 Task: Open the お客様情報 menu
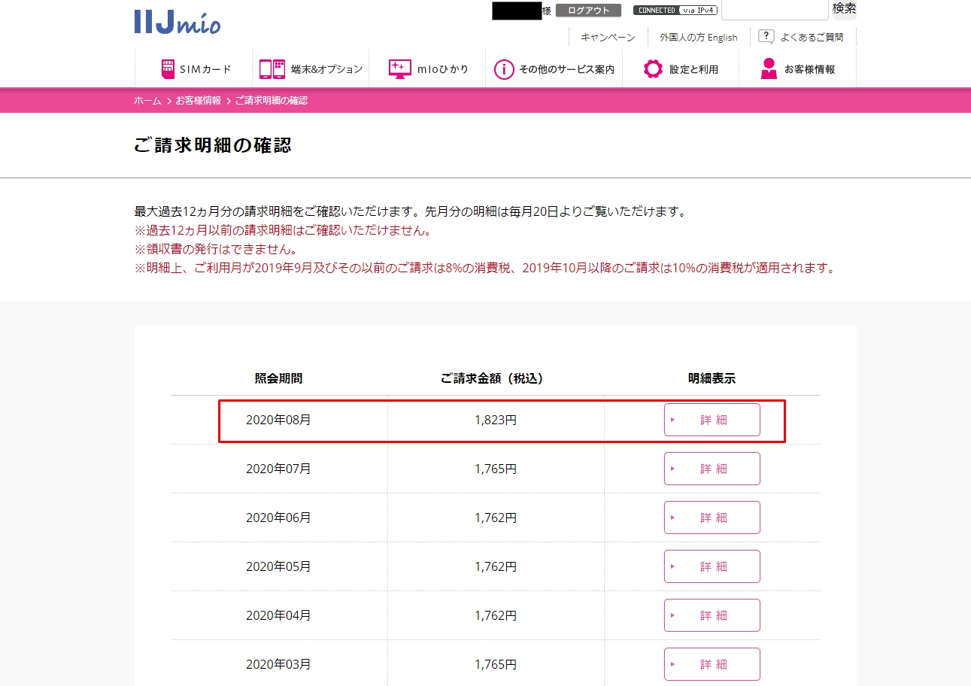click(797, 69)
